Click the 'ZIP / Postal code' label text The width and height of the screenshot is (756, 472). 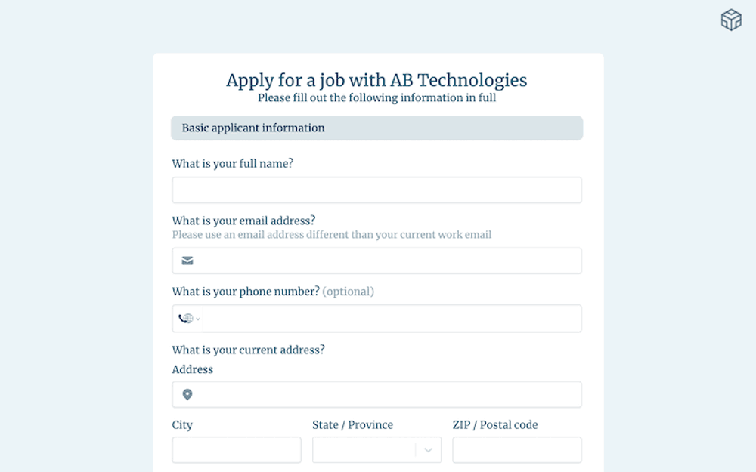click(495, 425)
